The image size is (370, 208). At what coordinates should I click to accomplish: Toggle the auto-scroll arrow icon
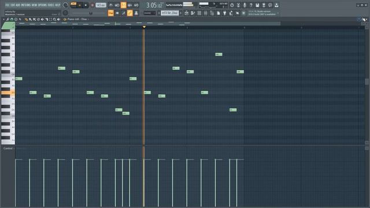pyautogui.click(x=117, y=13)
